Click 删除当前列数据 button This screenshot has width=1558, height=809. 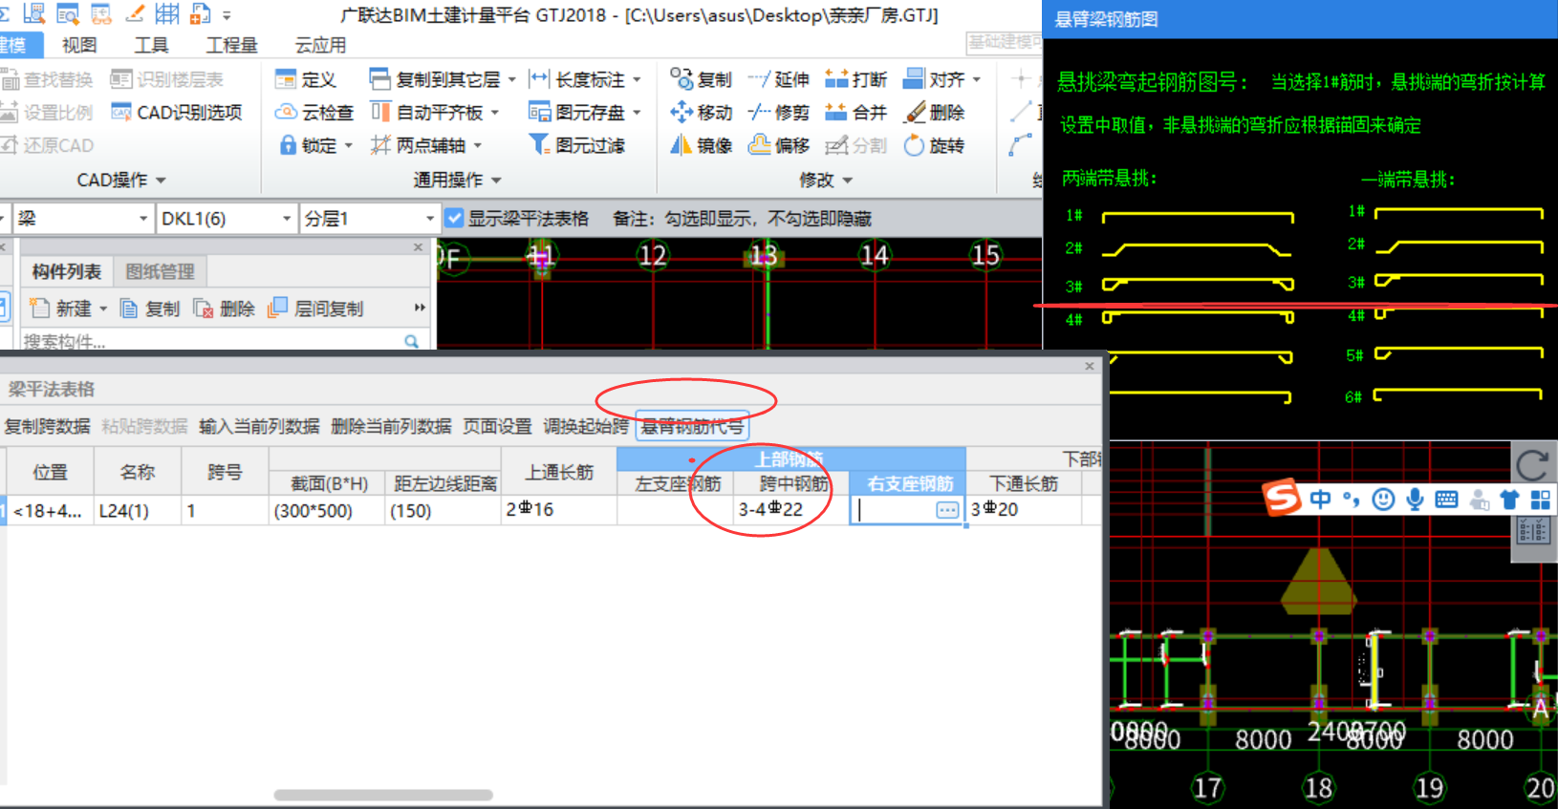391,426
